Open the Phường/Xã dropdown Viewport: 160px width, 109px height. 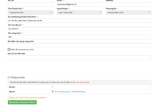point(129,13)
